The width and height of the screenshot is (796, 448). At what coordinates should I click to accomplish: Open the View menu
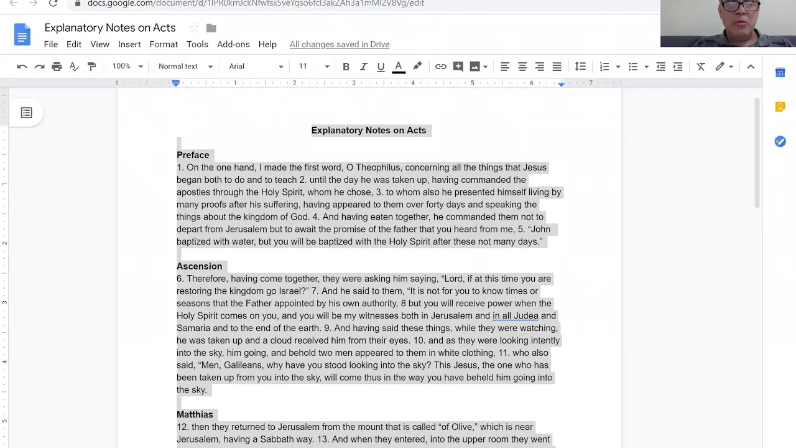(x=99, y=44)
